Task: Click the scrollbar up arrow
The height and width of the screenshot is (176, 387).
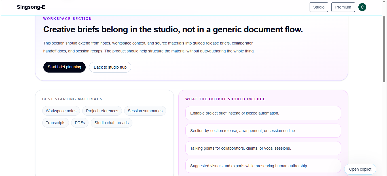Action: click(x=384, y=2)
